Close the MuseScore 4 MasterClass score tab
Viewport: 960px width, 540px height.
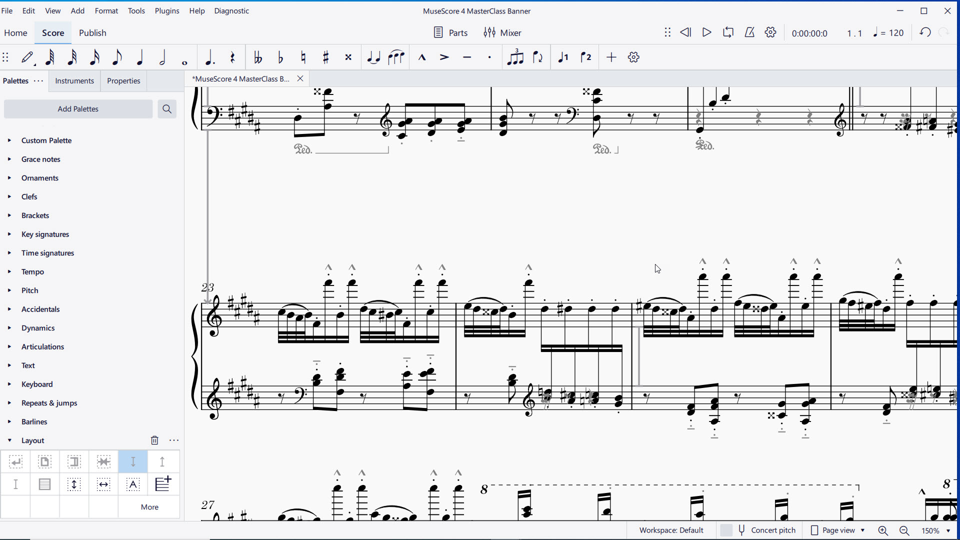tap(300, 78)
